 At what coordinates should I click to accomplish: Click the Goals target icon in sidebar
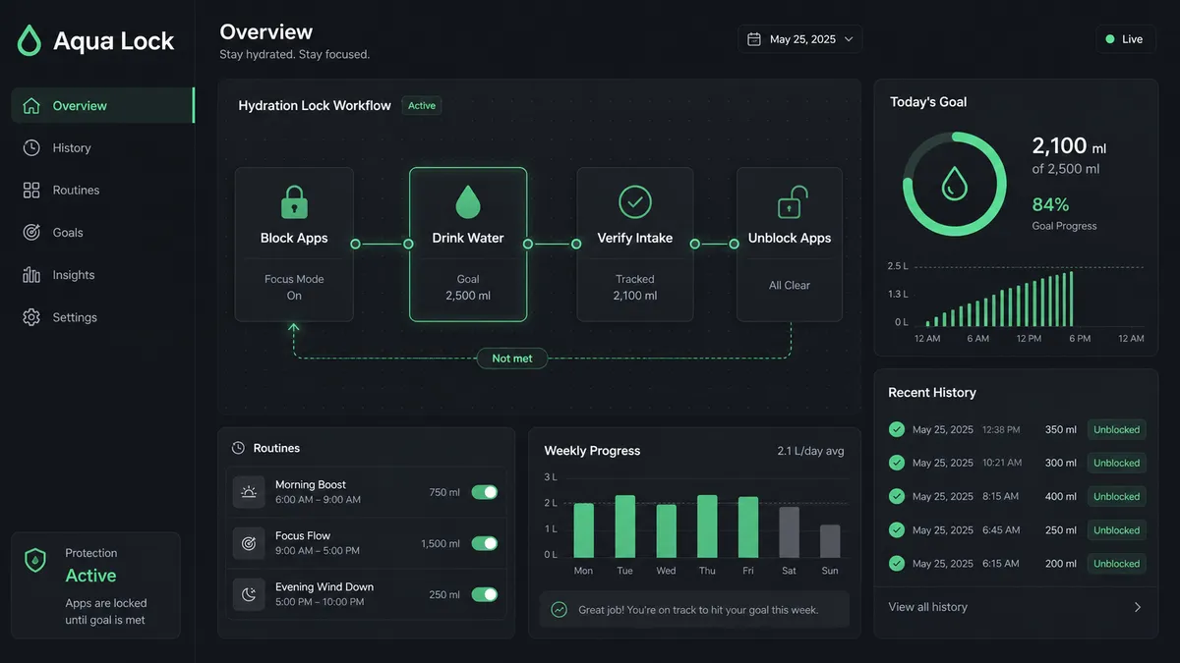click(31, 232)
